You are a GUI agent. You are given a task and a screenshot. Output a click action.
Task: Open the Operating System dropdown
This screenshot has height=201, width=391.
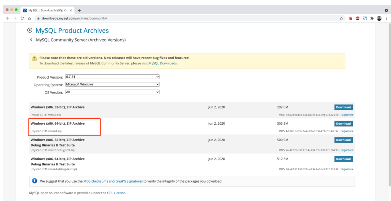click(112, 84)
